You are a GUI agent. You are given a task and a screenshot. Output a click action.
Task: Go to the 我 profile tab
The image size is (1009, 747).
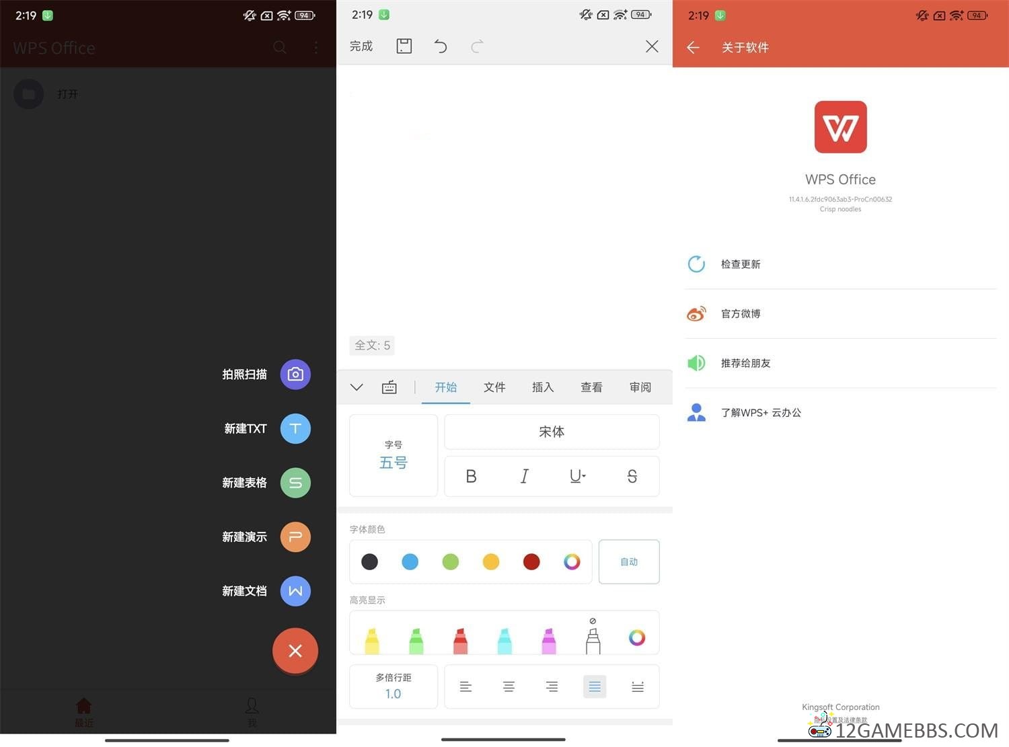point(252,713)
